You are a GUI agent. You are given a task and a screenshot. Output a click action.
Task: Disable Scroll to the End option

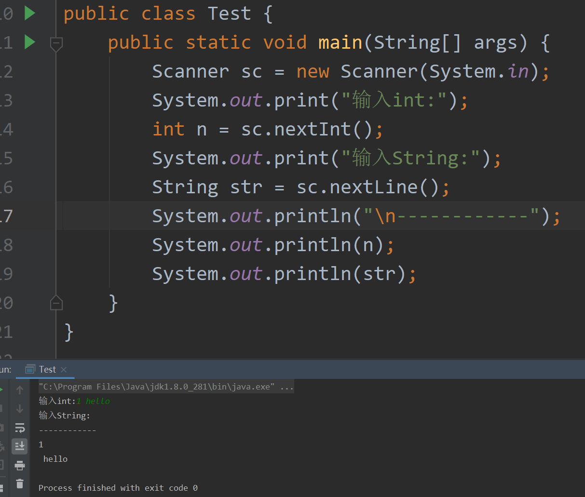pos(19,446)
